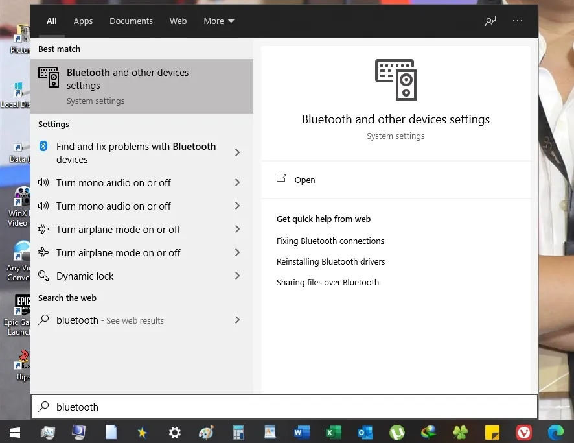
Task: Expand the Dynamic lock result chevron
Action: (x=238, y=276)
